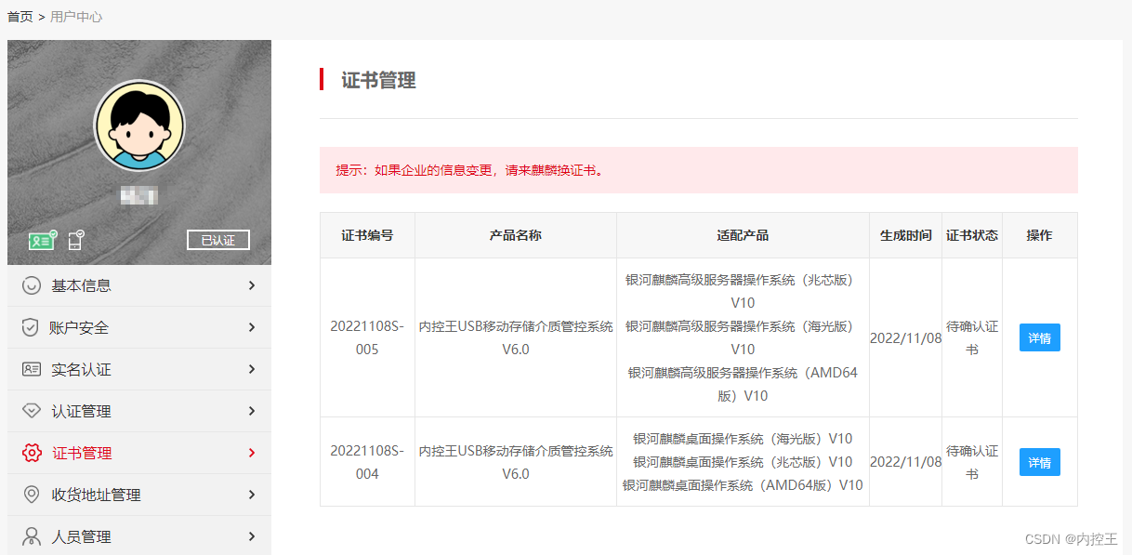Open the 账户安全 menu item
This screenshot has width=1132, height=555.
click(139, 327)
